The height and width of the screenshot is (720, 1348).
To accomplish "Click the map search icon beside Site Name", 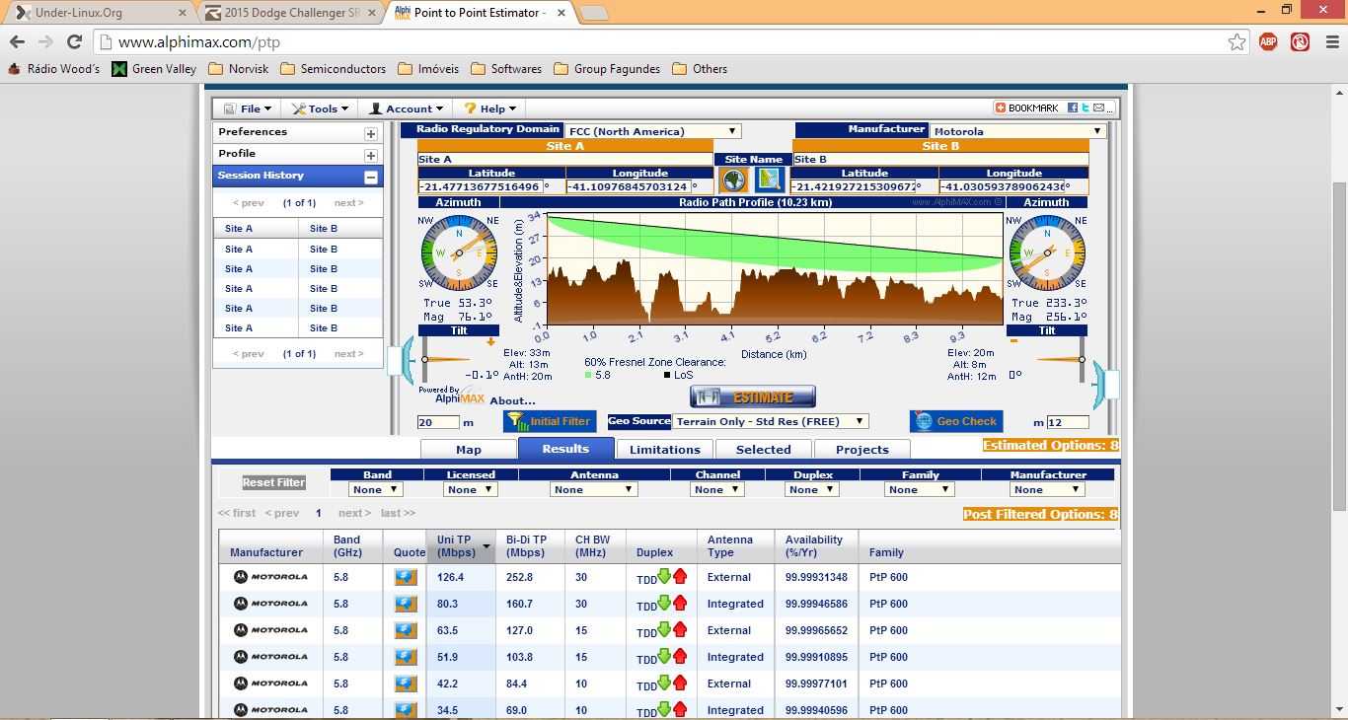I will click(x=769, y=180).
